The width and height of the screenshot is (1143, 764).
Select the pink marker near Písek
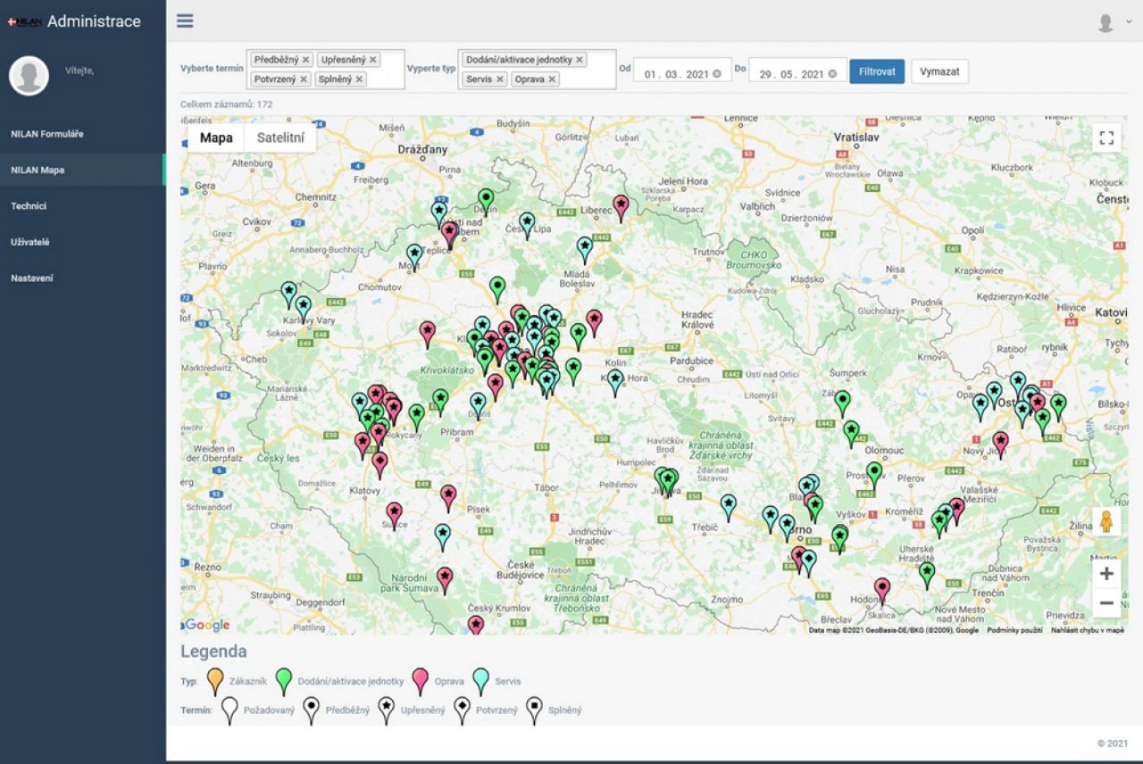point(448,497)
